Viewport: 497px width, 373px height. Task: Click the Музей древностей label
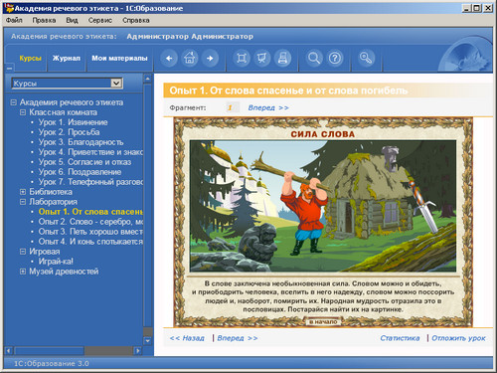[64, 272]
